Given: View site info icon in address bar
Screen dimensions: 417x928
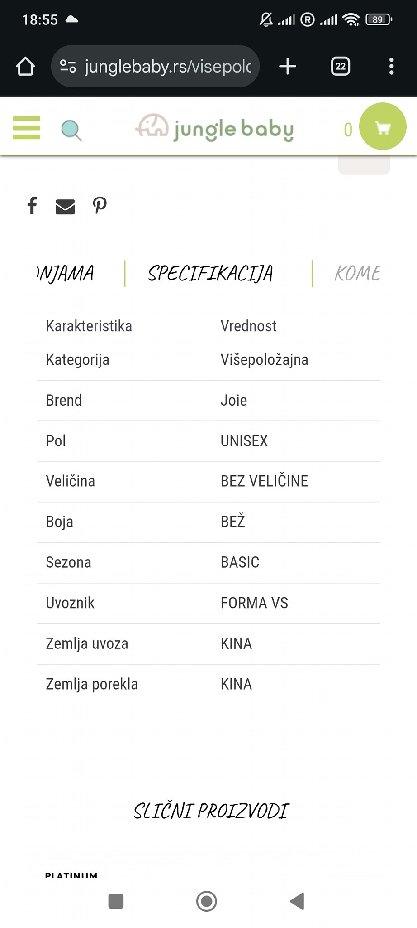Looking at the screenshot, I should click(x=68, y=67).
